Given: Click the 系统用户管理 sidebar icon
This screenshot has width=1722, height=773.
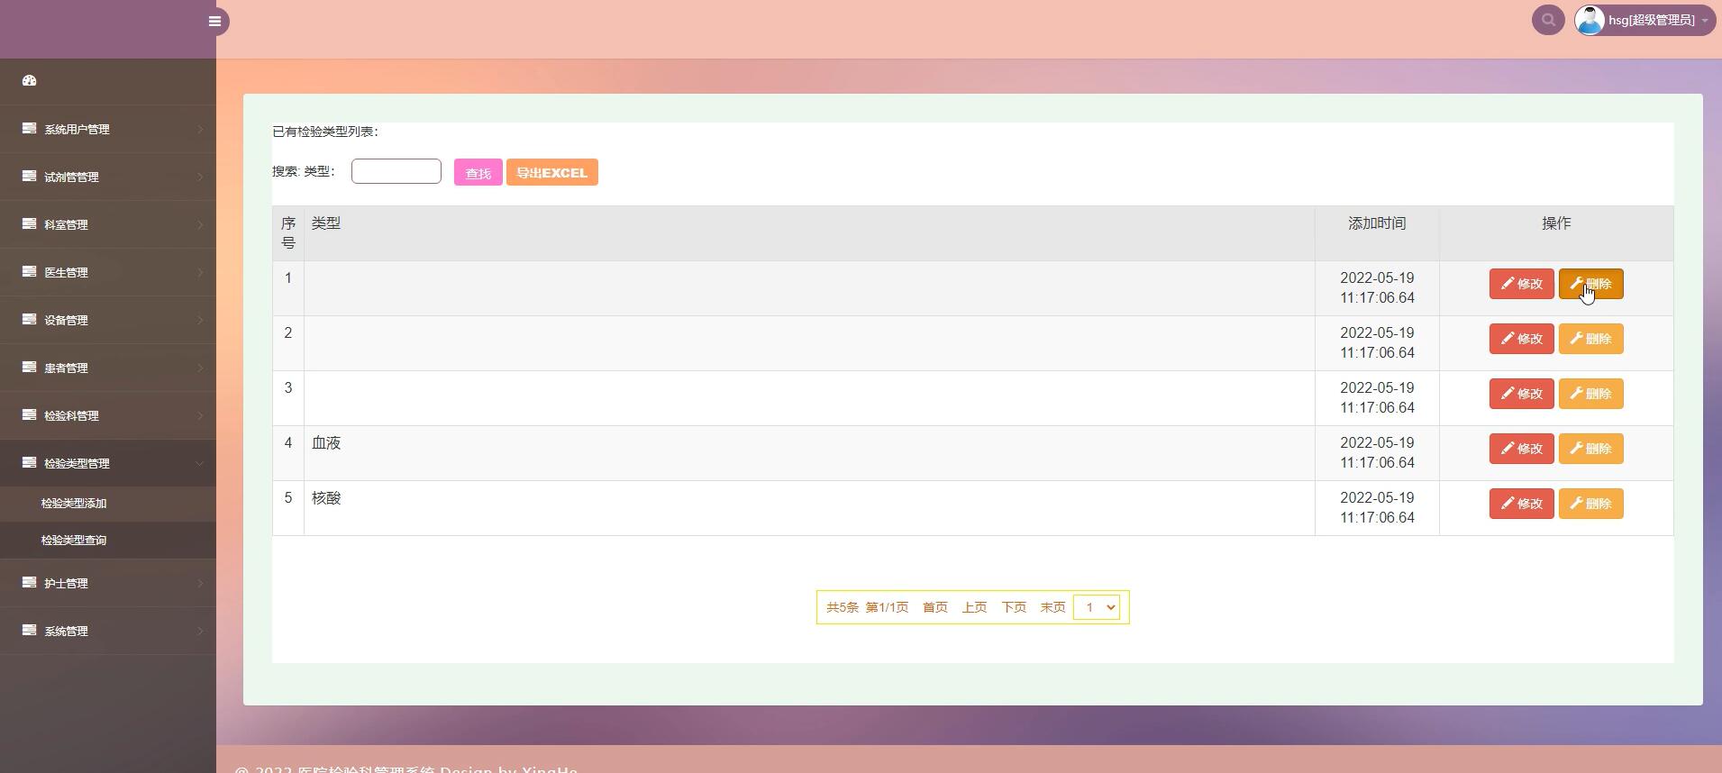Looking at the screenshot, I should click(x=29, y=129).
